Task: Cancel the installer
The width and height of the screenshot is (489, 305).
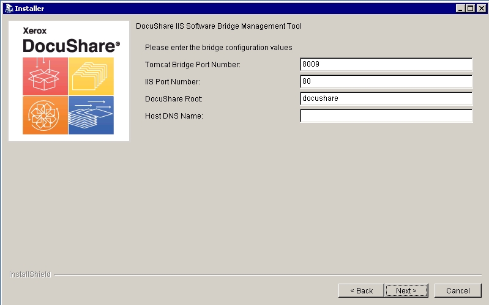Action: point(458,291)
